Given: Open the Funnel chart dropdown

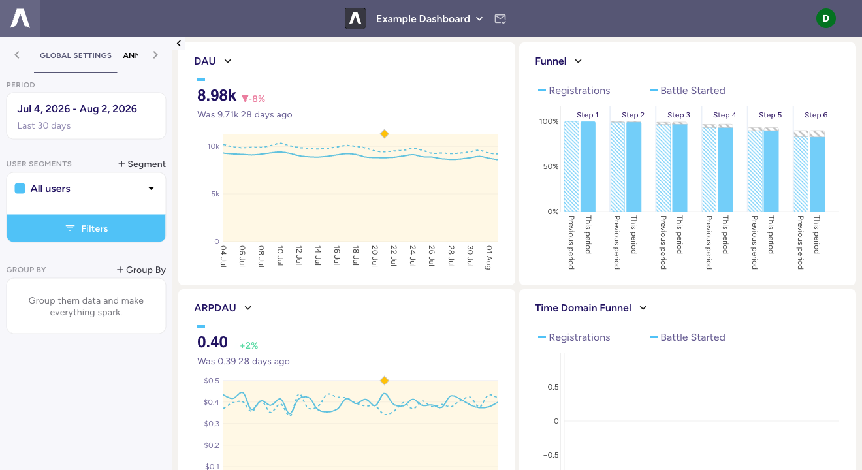Looking at the screenshot, I should [x=578, y=61].
